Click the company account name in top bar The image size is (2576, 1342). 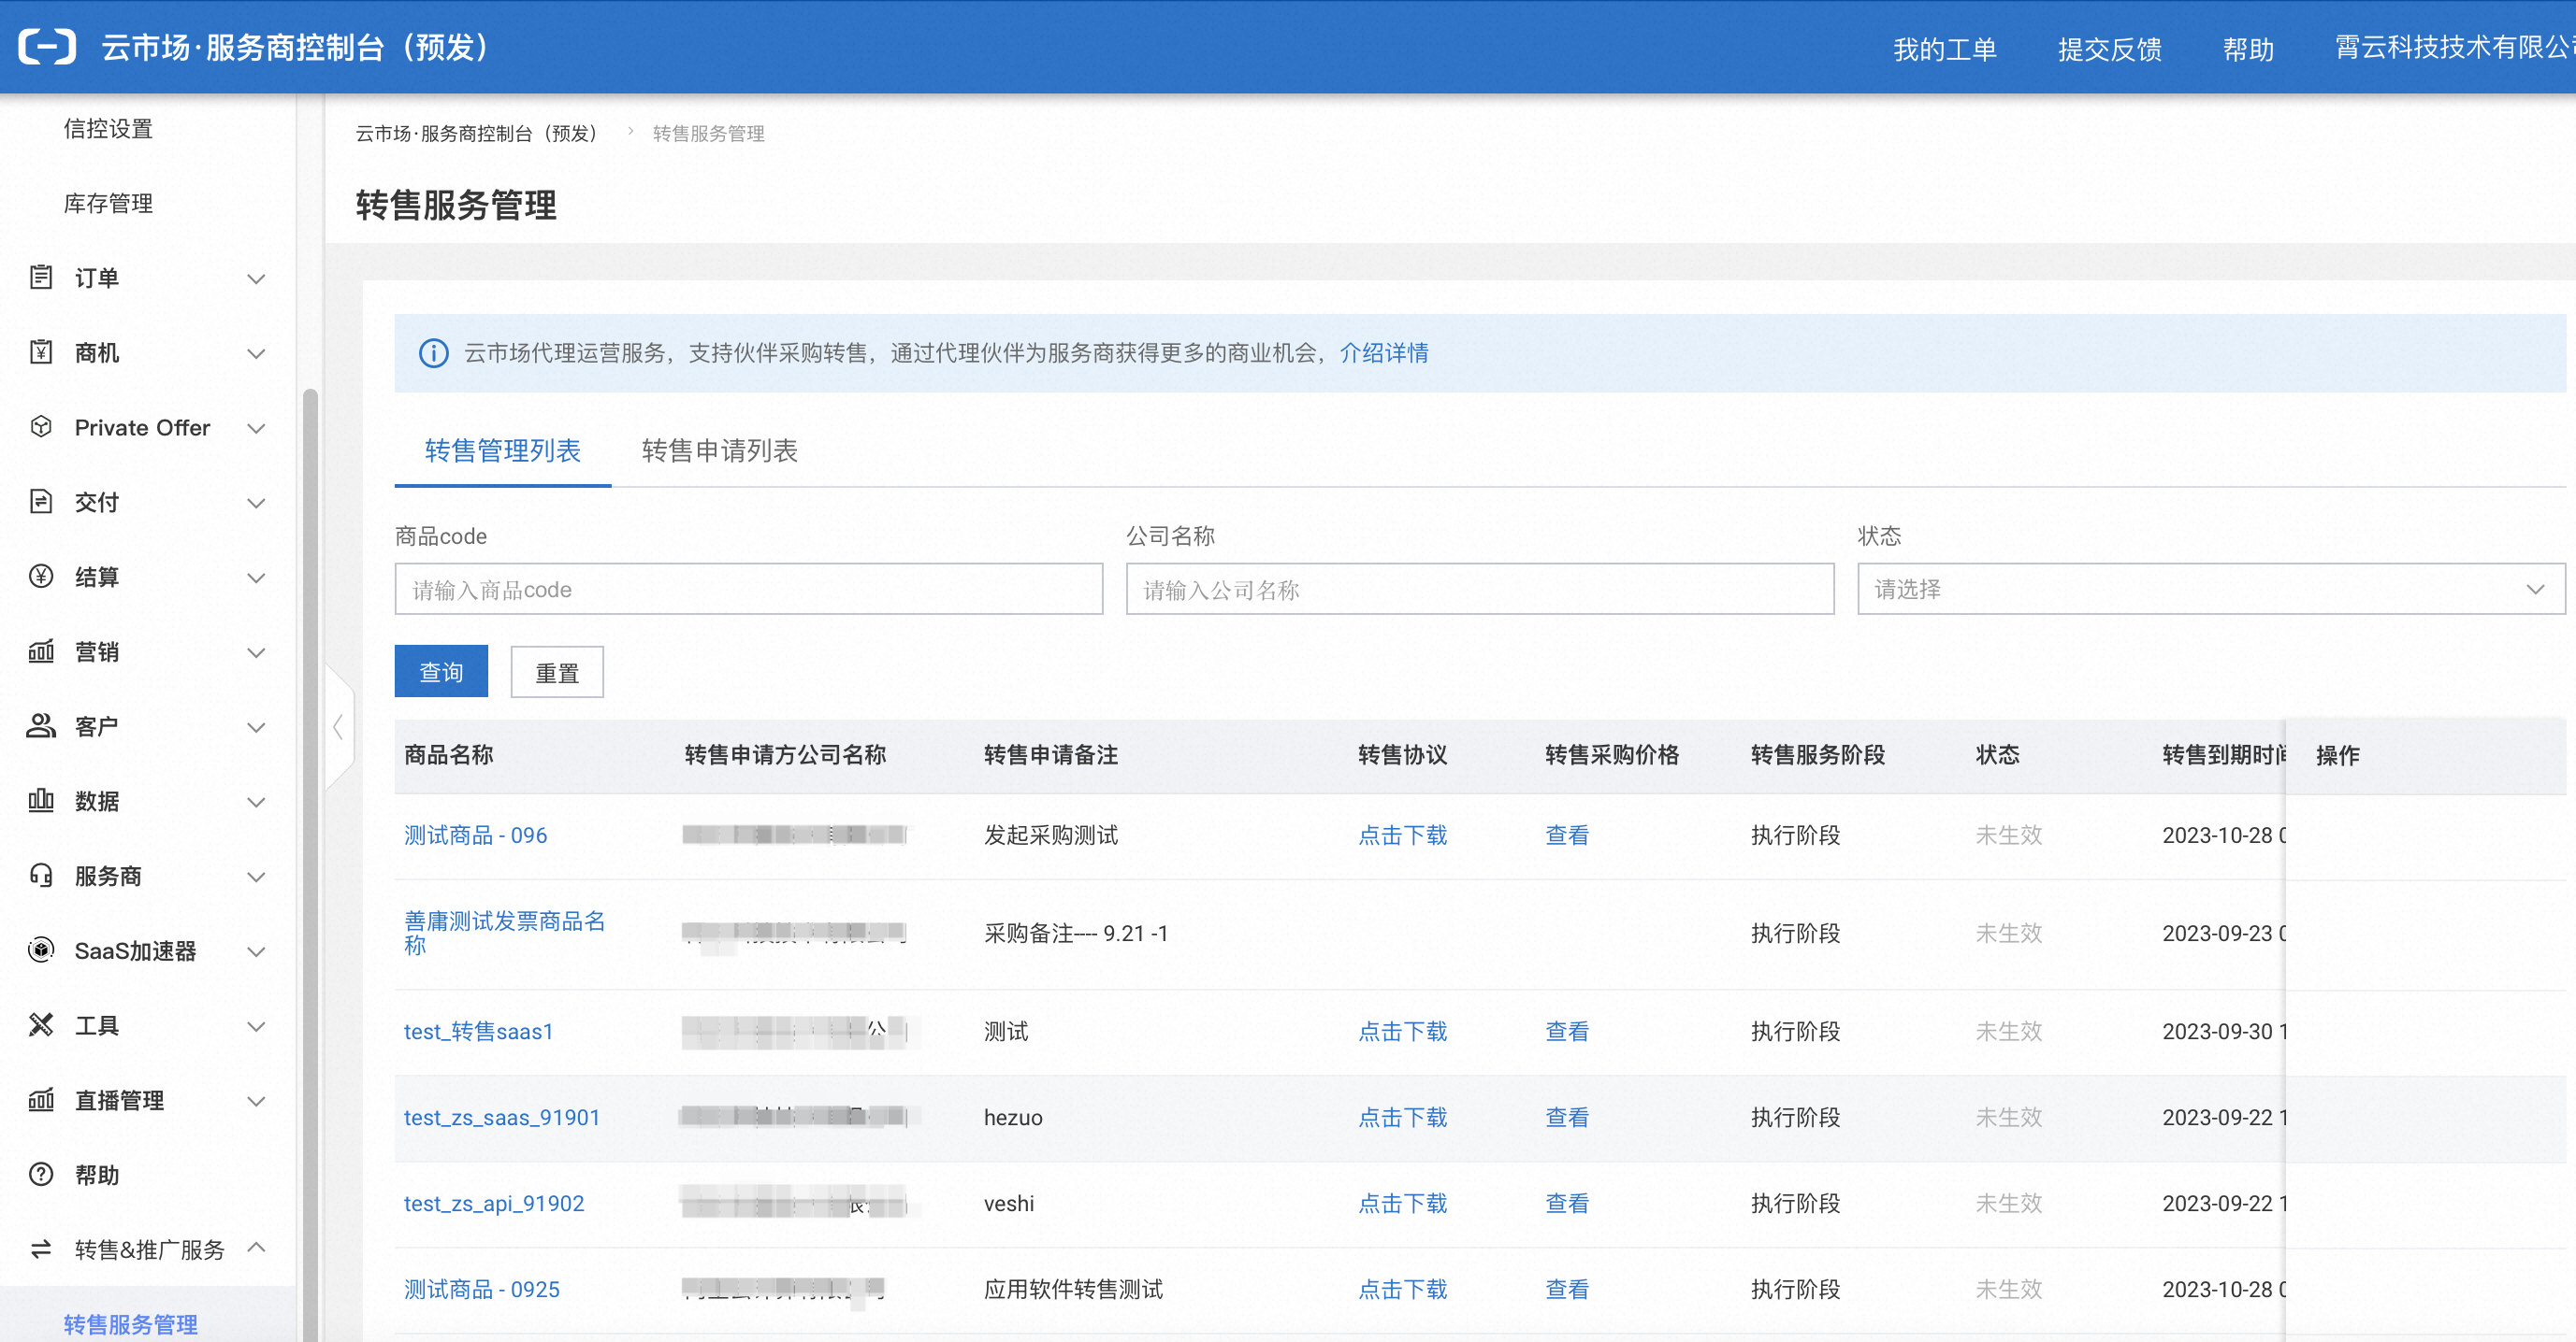2455,47
